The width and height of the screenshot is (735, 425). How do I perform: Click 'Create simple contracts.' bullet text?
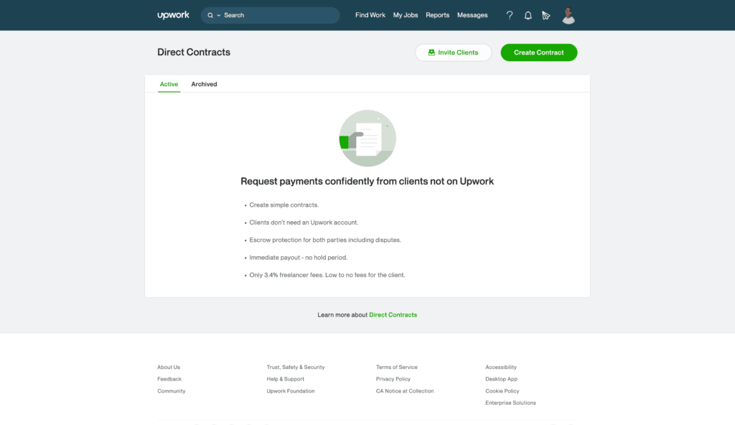click(284, 205)
